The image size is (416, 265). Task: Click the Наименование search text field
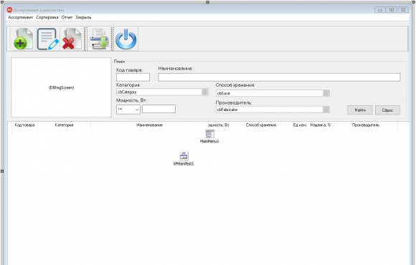pyautogui.click(x=279, y=77)
